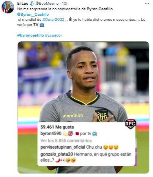This screenshot has height=177, width=153.
Task: Open the @Byron__Castillo mention
Action: pyautogui.click(x=33, y=15)
